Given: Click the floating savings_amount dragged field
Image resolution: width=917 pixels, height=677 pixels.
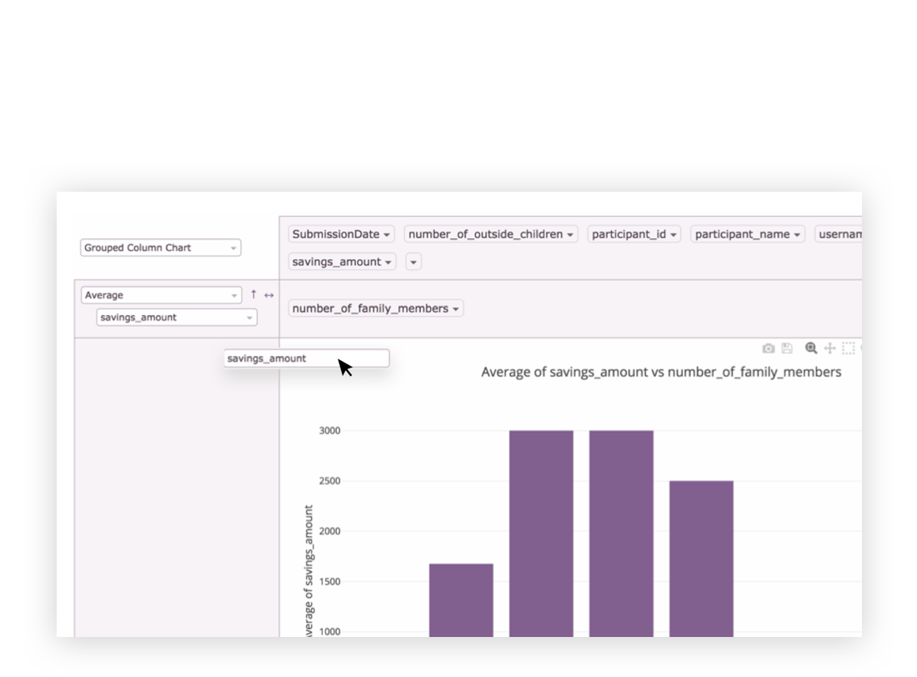Looking at the screenshot, I should (305, 359).
